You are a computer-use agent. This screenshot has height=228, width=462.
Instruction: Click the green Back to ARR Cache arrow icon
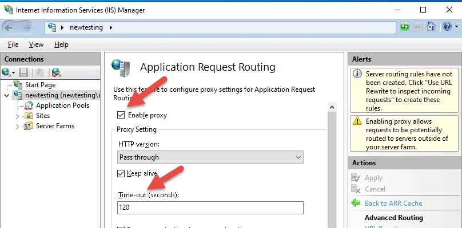356,203
